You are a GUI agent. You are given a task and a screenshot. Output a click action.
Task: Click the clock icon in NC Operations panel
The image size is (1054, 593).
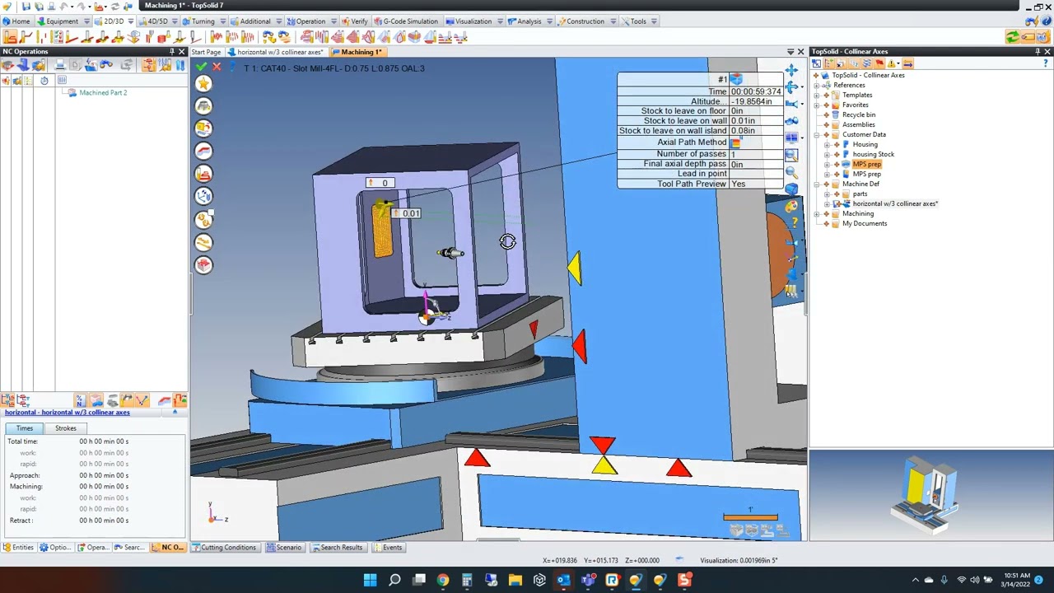click(x=44, y=80)
